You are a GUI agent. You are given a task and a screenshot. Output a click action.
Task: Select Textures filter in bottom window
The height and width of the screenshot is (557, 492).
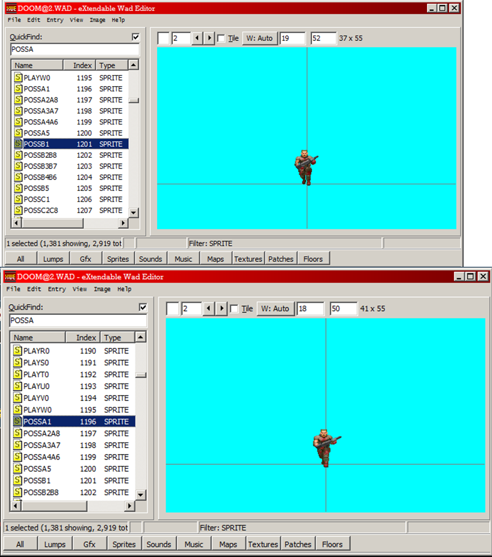pyautogui.click(x=263, y=544)
